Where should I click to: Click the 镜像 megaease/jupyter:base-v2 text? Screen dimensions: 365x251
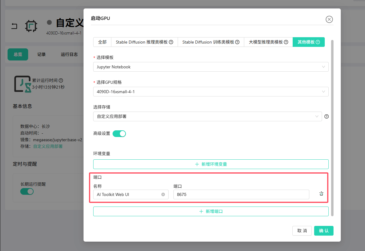pyautogui.click(x=51, y=140)
